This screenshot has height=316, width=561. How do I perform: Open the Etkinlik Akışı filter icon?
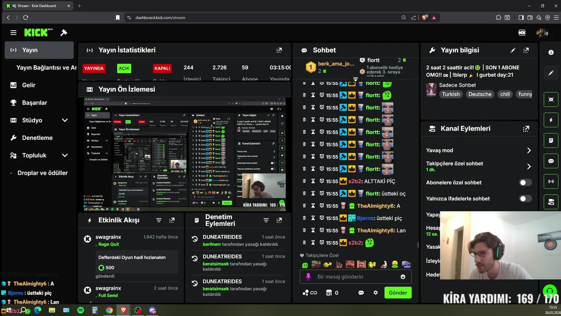tap(159, 220)
